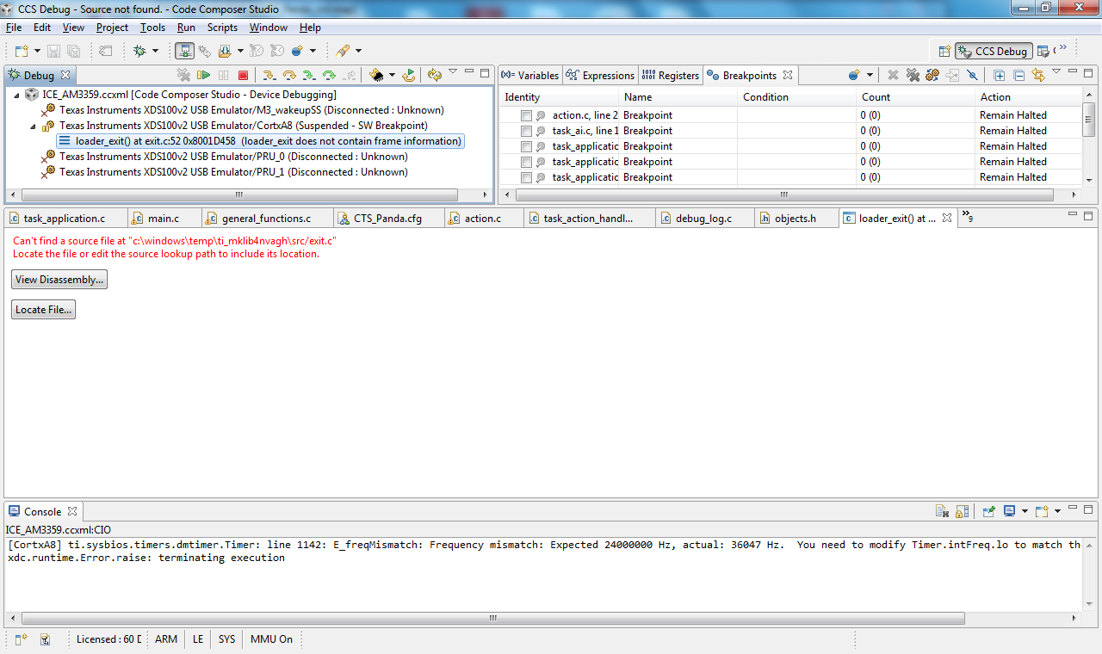Select the PRU_0 emulator tree entry
Viewport: 1102px width, 654px height.
tap(225, 157)
